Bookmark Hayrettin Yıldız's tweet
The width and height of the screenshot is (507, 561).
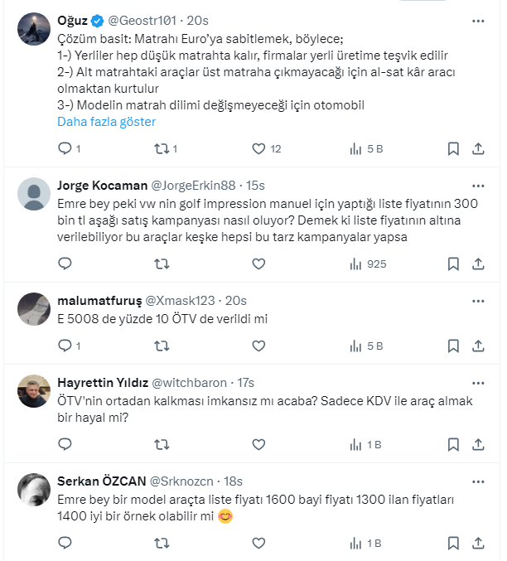click(x=453, y=445)
